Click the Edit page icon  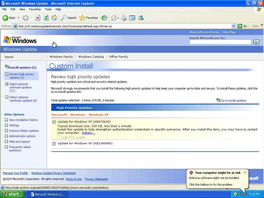pyautogui.click(x=132, y=18)
